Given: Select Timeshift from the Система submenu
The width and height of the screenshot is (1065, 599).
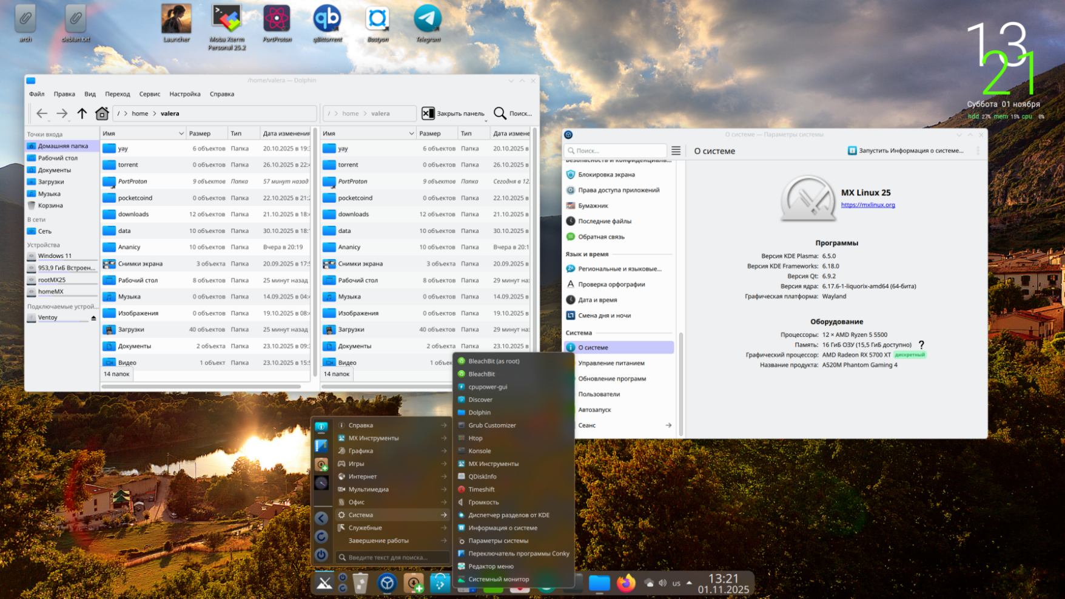Looking at the screenshot, I should click(x=482, y=489).
